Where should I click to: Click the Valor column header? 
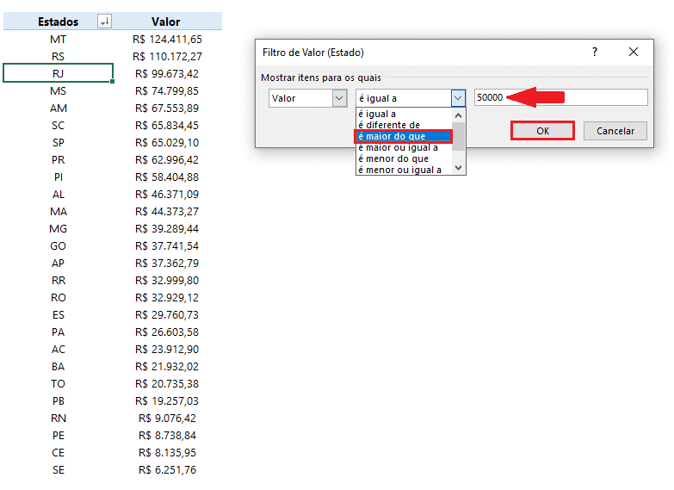(166, 22)
